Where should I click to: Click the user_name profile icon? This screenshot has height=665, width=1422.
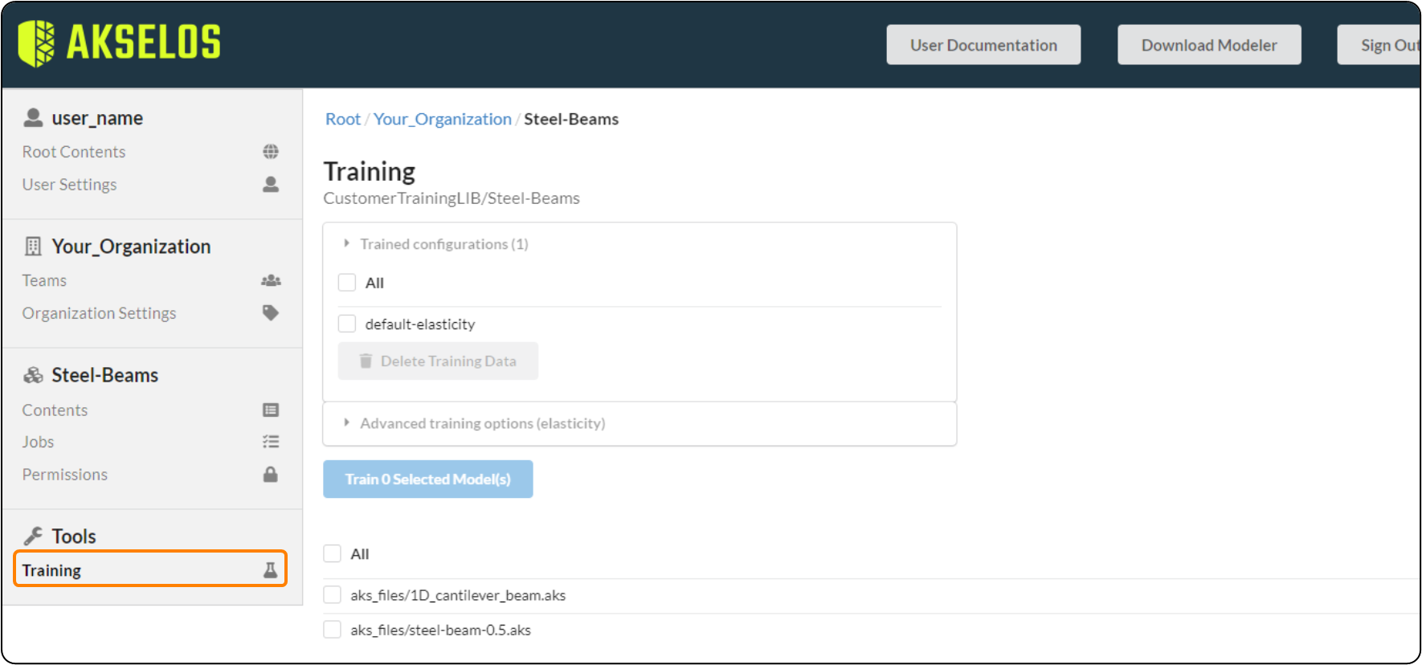click(33, 118)
